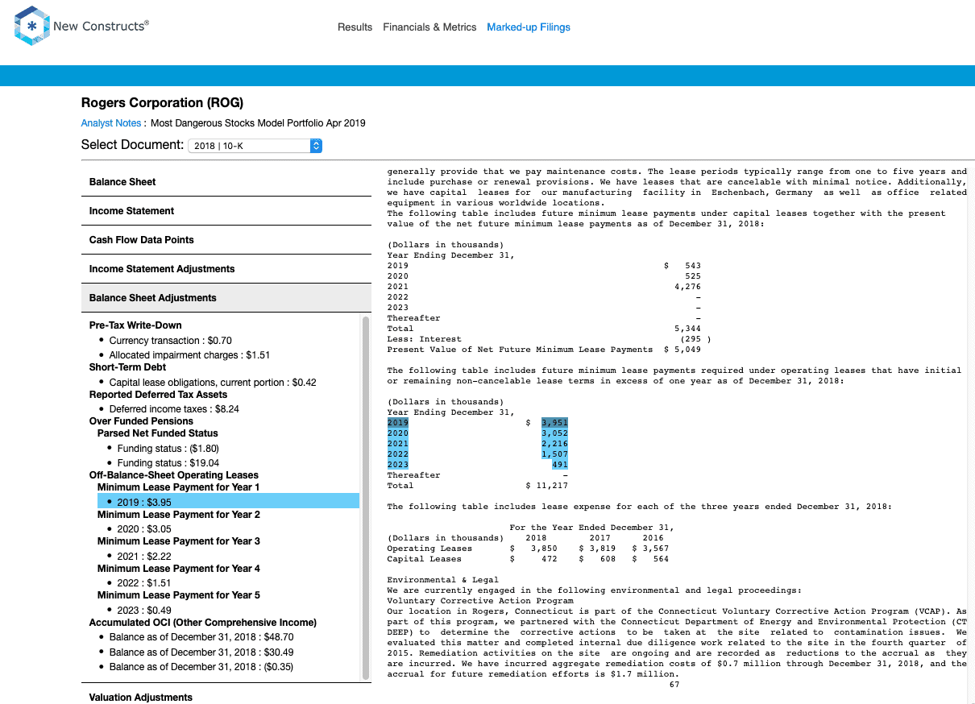
Task: Click highlighted 491 value in filing
Action: [x=560, y=464]
